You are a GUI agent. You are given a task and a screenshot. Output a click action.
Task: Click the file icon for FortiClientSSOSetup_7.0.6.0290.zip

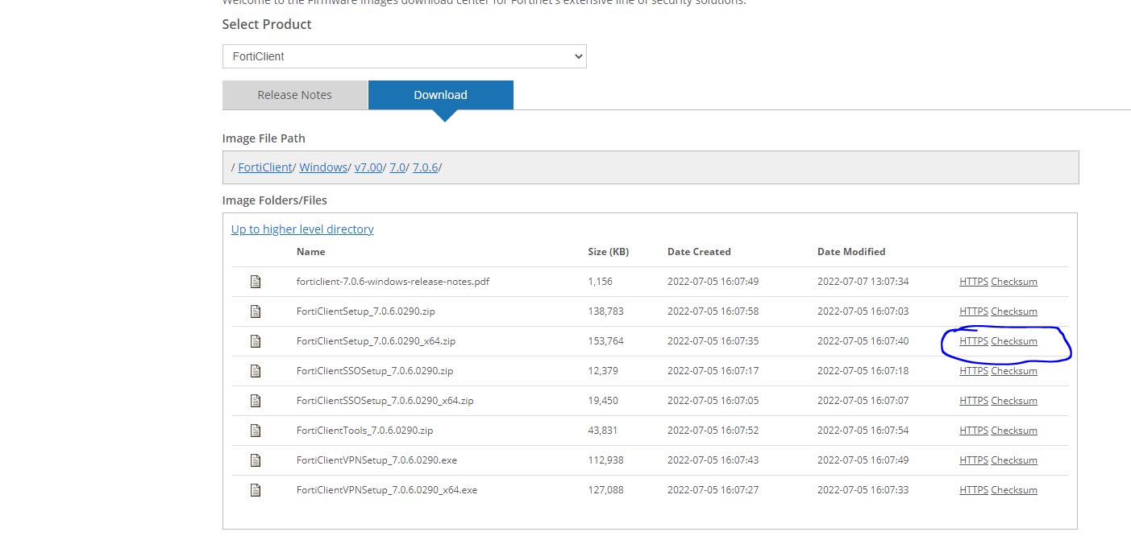click(256, 371)
